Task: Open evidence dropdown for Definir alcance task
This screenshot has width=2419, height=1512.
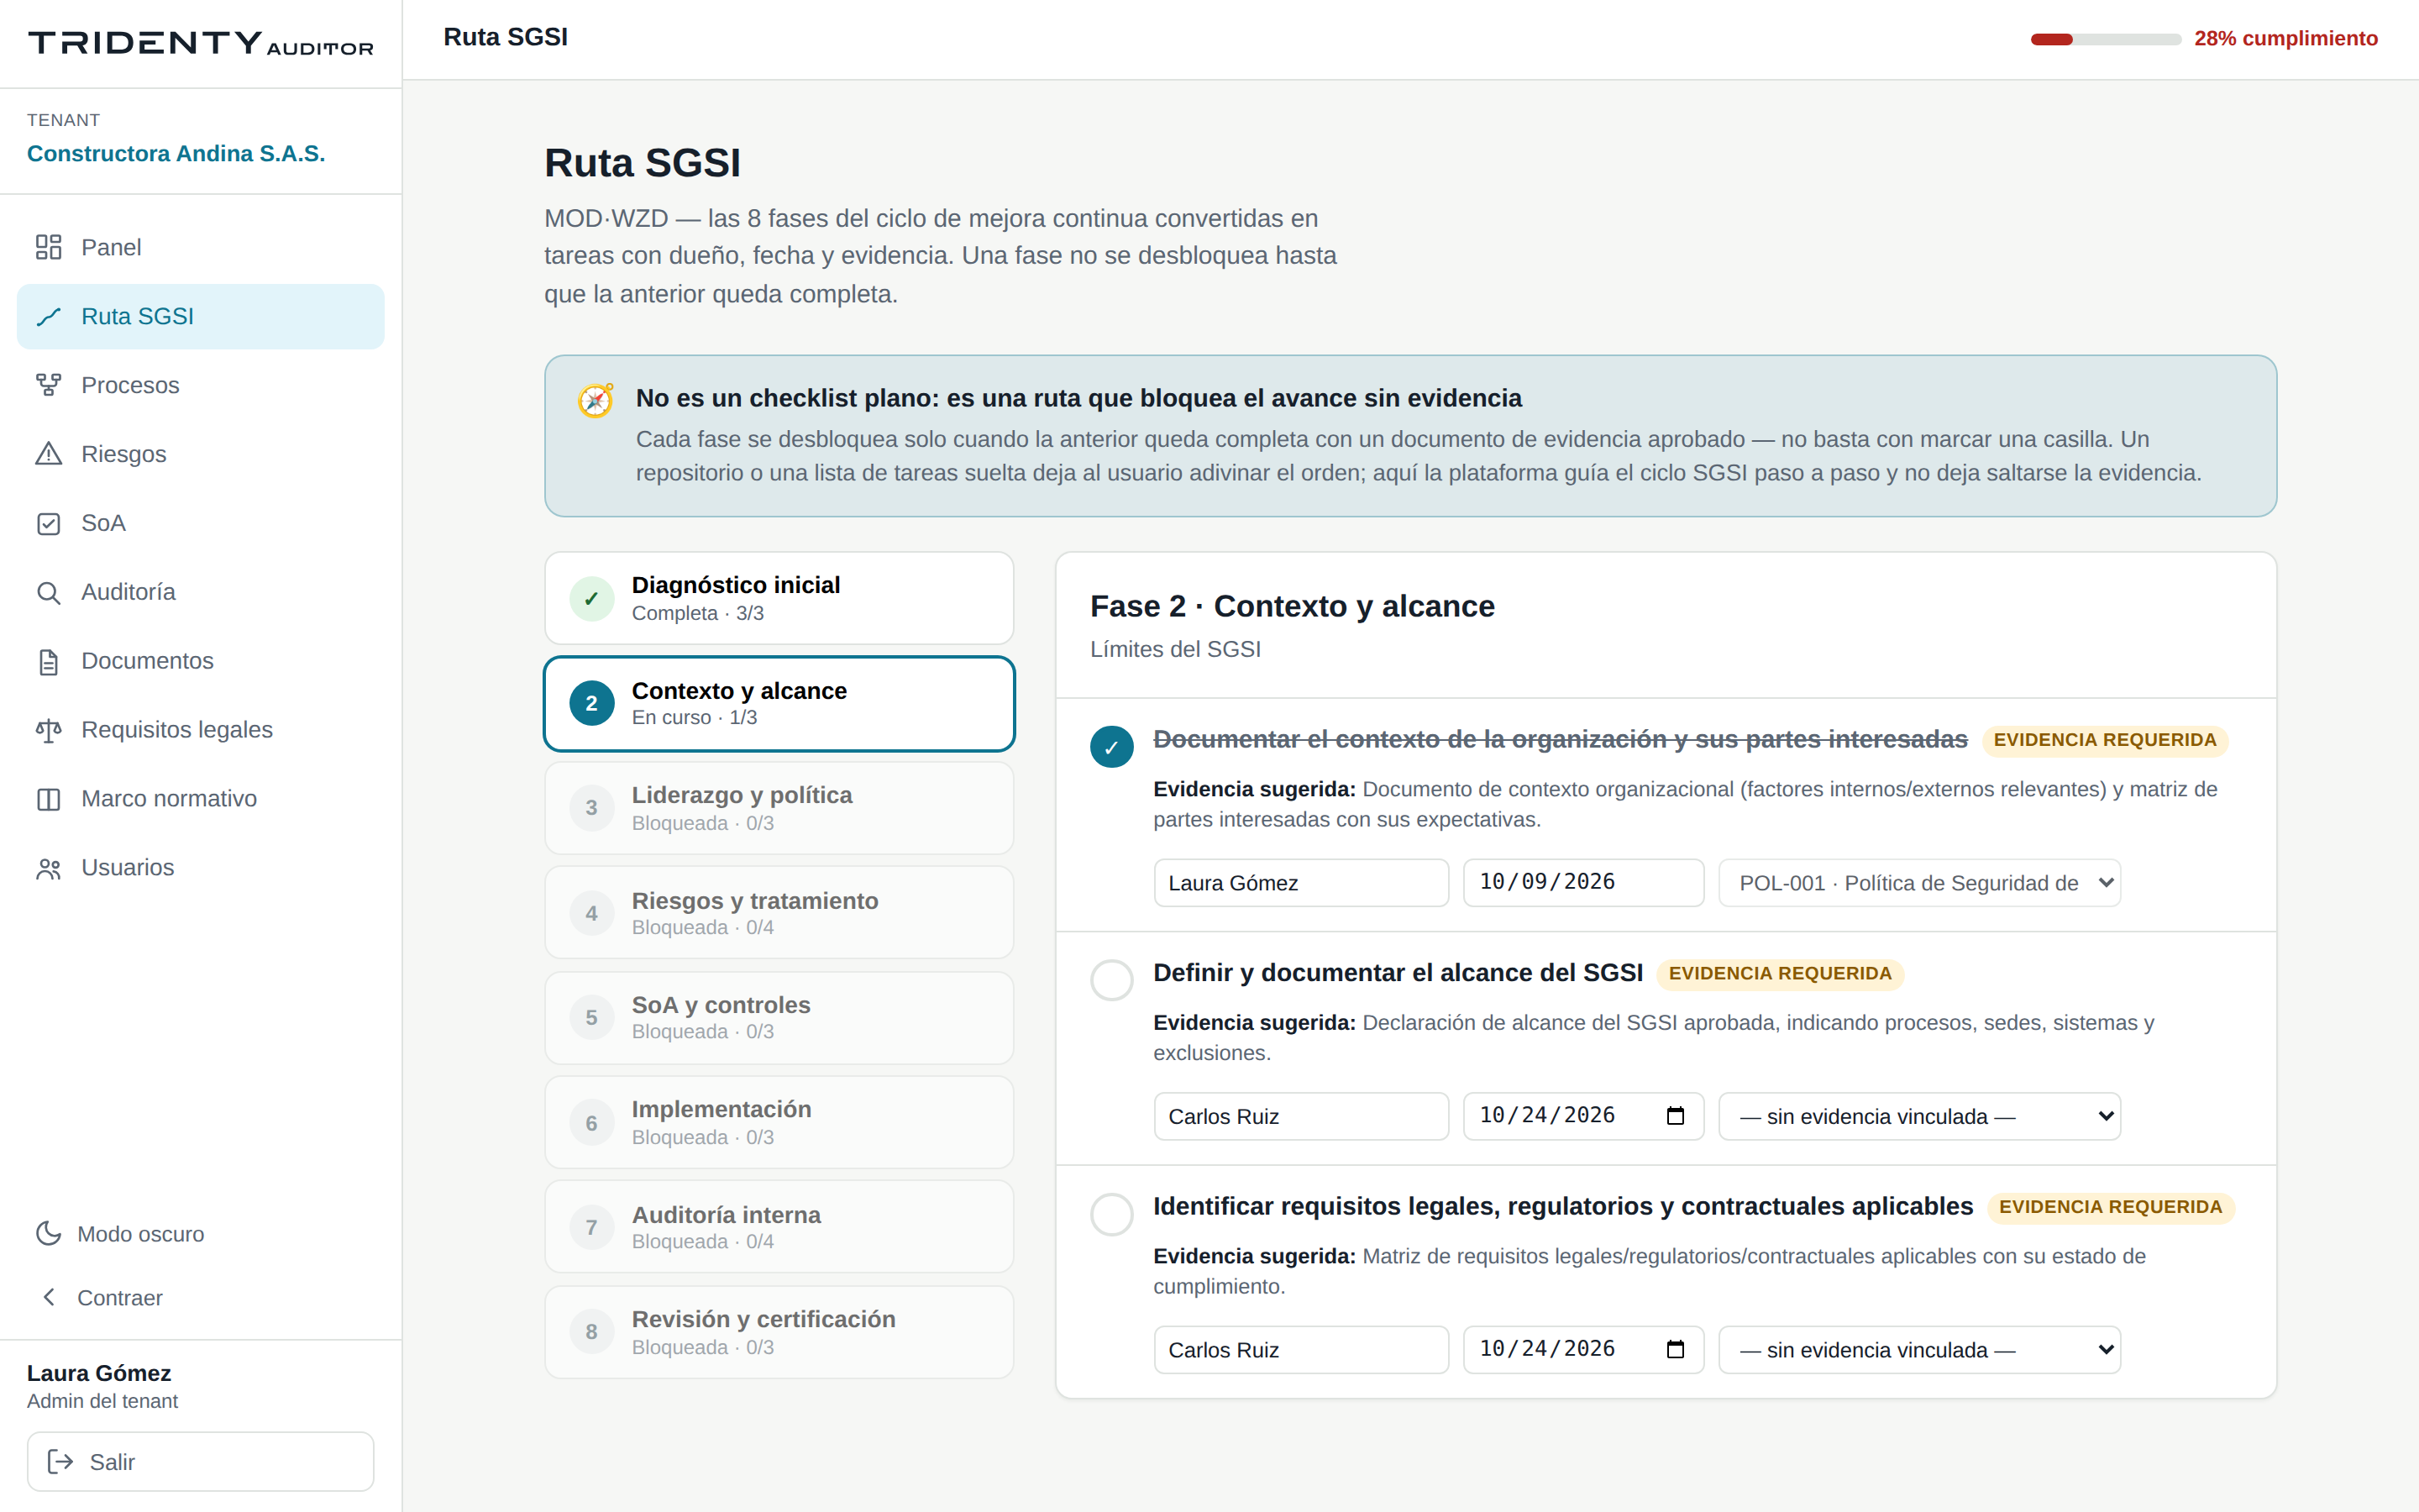Action: [1919, 1116]
